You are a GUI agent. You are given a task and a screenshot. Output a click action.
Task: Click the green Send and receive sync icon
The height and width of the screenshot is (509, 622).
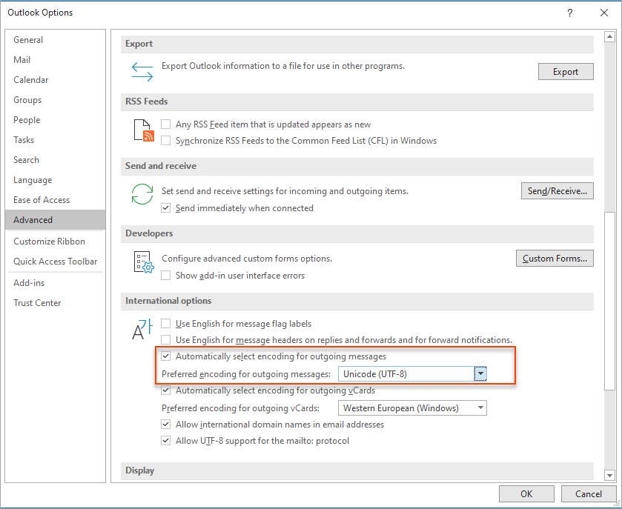pos(142,194)
